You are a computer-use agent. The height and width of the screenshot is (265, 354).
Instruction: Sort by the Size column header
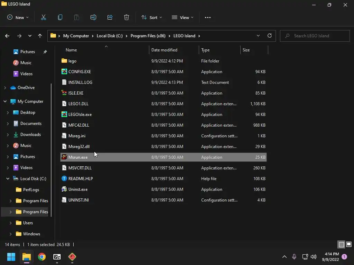click(x=246, y=50)
